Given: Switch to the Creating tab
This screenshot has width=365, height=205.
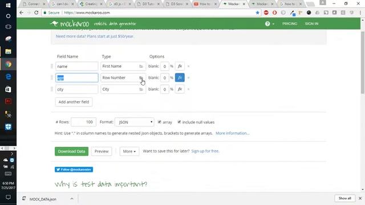Looking at the screenshot, I should point(91,4).
